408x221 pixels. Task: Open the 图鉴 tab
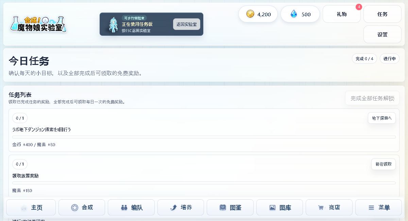click(230, 207)
